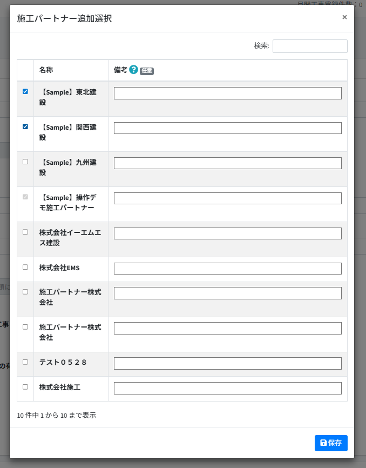
Task: Click the 備考 field for 操作デモ施工パートナー
Action: pos(227,198)
